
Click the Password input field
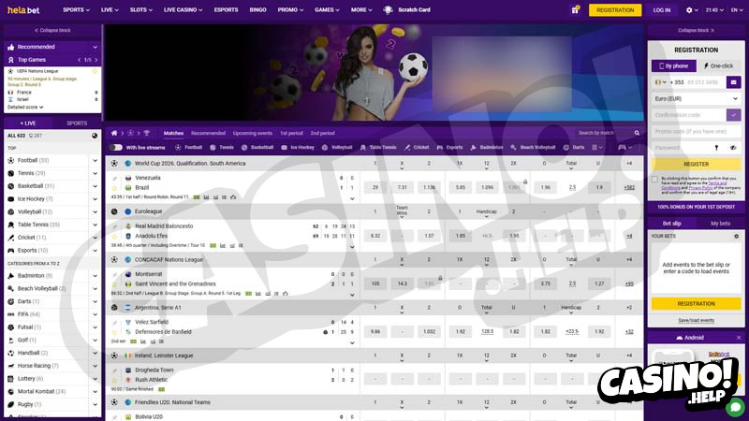pyautogui.click(x=681, y=148)
